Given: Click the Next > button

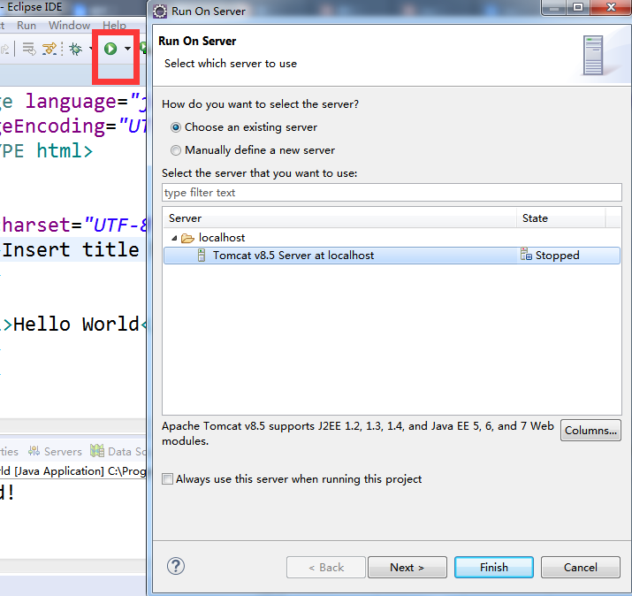Looking at the screenshot, I should [x=407, y=567].
